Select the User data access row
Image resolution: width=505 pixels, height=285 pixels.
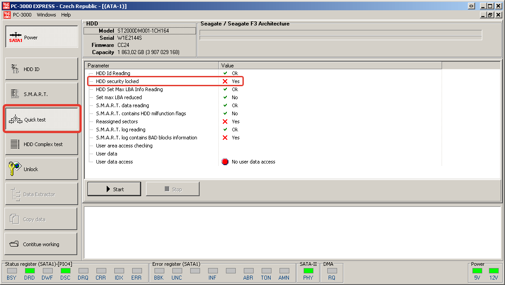[x=263, y=162]
